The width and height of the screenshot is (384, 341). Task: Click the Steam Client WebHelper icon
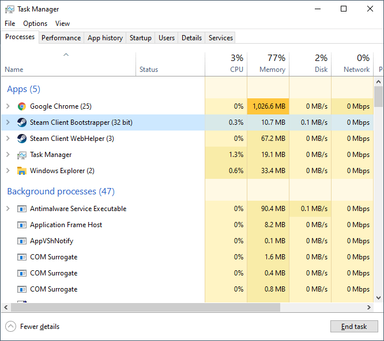coord(22,139)
